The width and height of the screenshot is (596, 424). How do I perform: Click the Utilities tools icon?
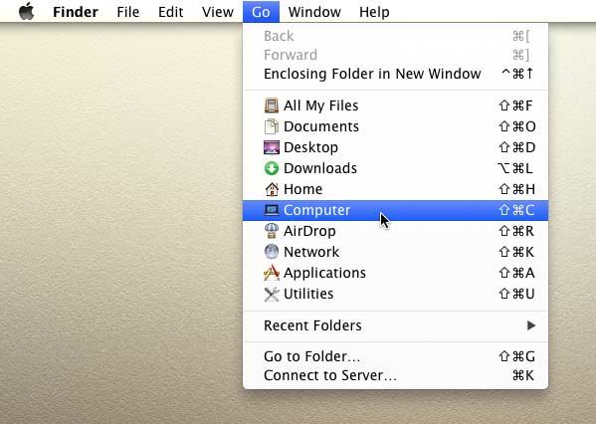click(x=272, y=294)
